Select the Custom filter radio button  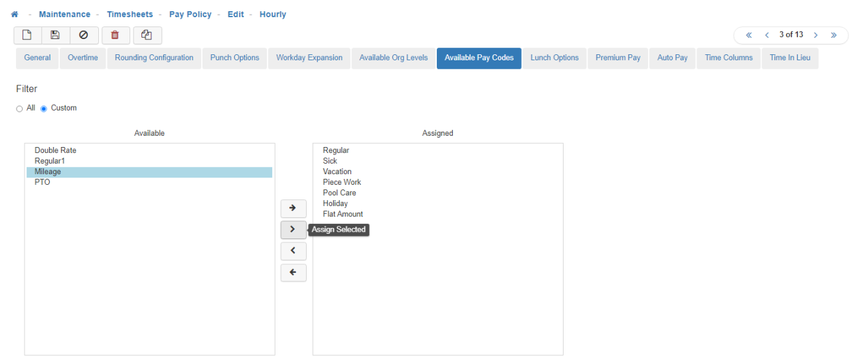(44, 109)
